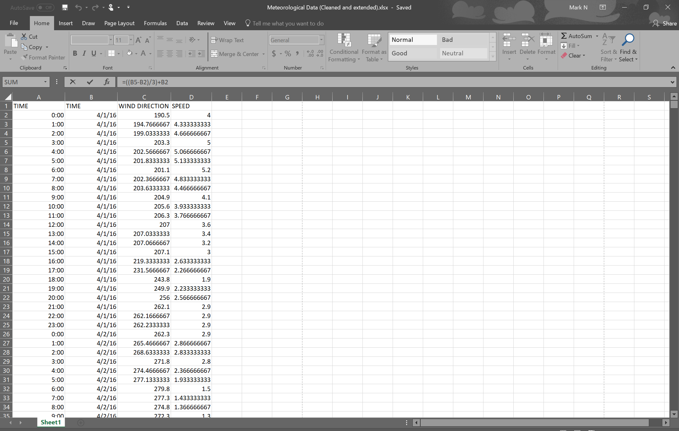Apply the Font Color A
The height and width of the screenshot is (431, 679).
point(143,53)
